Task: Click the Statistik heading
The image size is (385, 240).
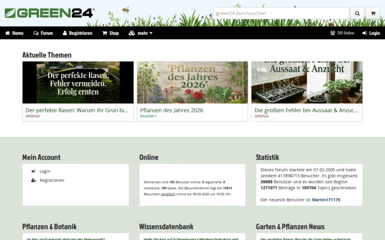Action: click(267, 157)
